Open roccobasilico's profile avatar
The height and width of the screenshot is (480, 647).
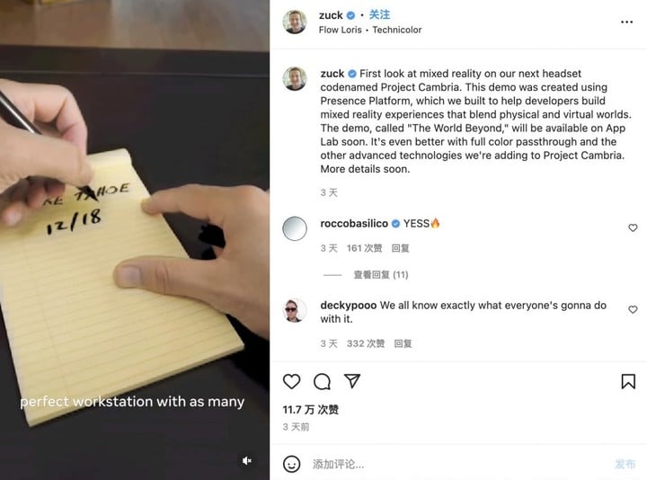point(295,228)
